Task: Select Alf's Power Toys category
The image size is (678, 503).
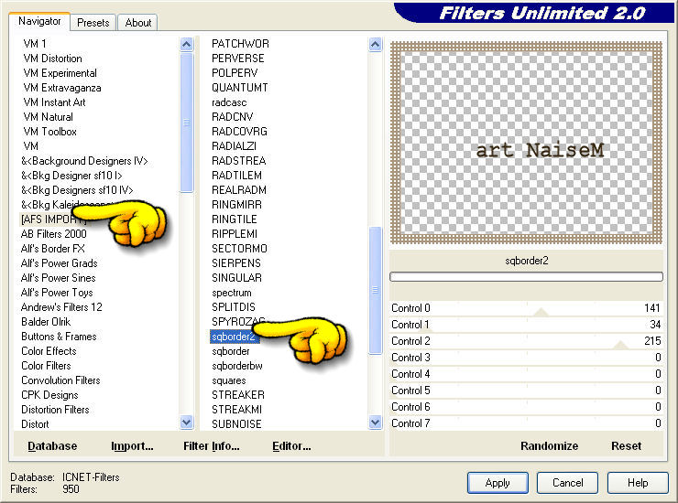Action: [57, 293]
